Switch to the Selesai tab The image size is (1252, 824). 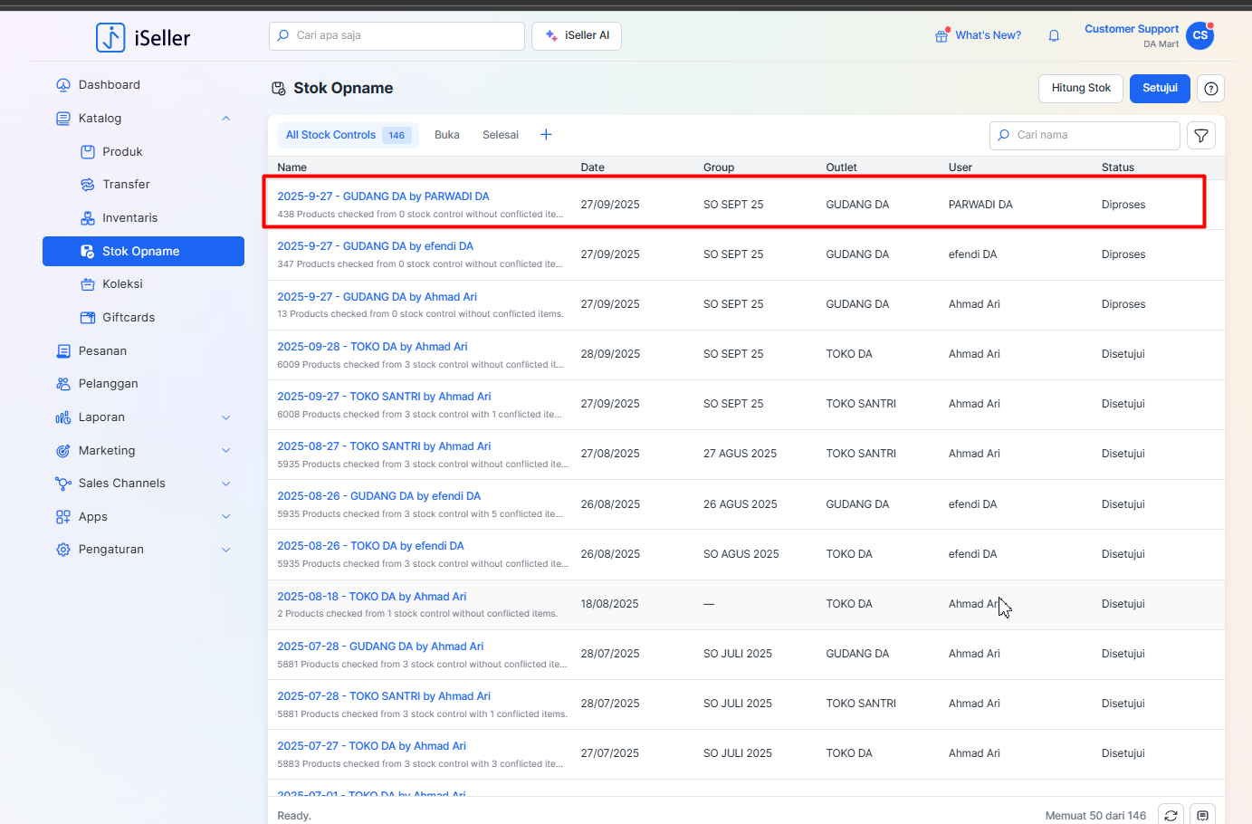500,135
